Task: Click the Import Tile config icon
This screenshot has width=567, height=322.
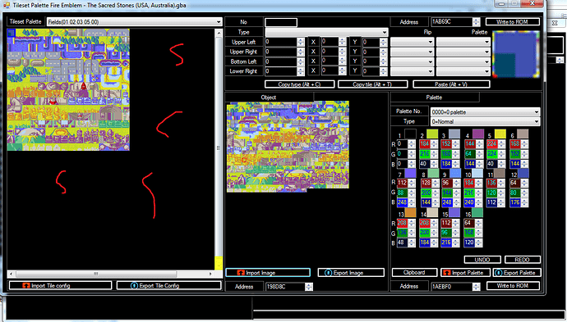Action: pyautogui.click(x=26, y=286)
